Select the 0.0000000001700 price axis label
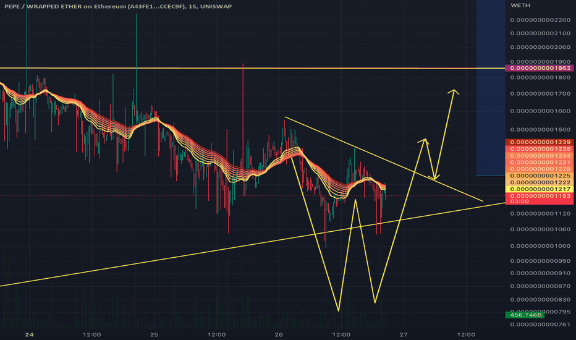The image size is (576, 340). [540, 94]
